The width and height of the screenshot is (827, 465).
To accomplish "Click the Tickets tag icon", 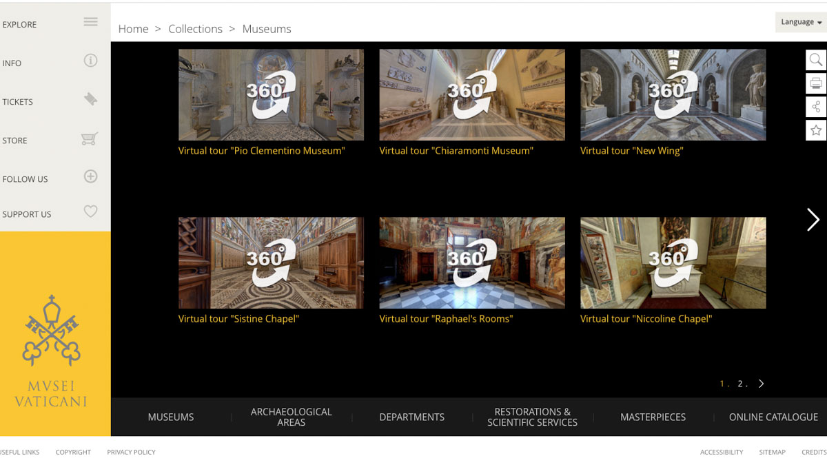I will click(90, 99).
